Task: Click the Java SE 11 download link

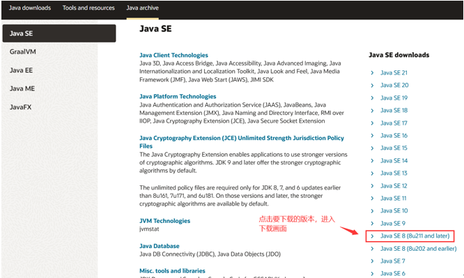Action: click(x=393, y=199)
